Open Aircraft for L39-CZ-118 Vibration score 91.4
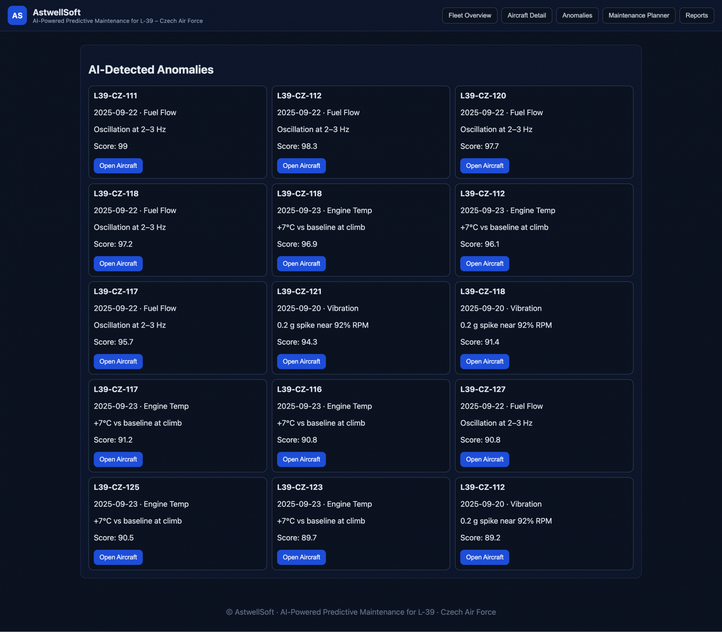 484,362
